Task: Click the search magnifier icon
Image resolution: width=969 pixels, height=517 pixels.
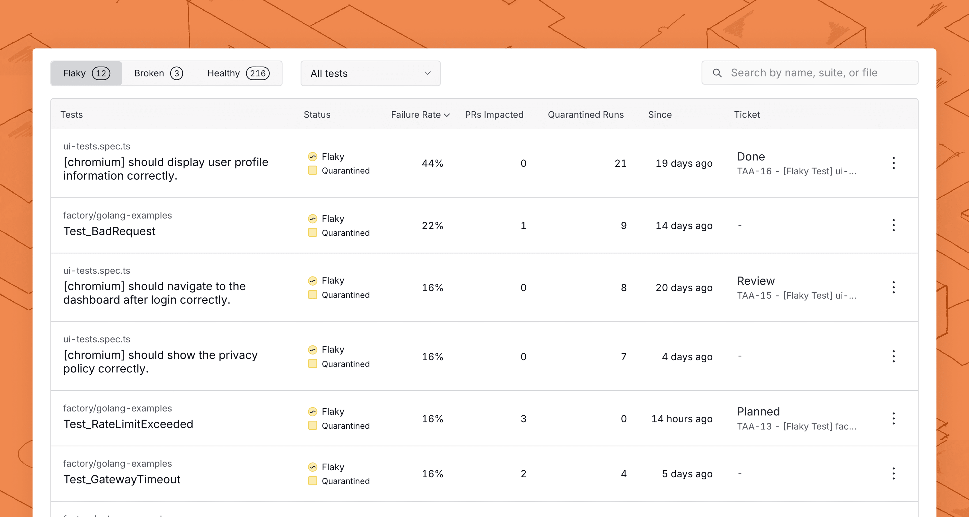Action: coord(717,73)
